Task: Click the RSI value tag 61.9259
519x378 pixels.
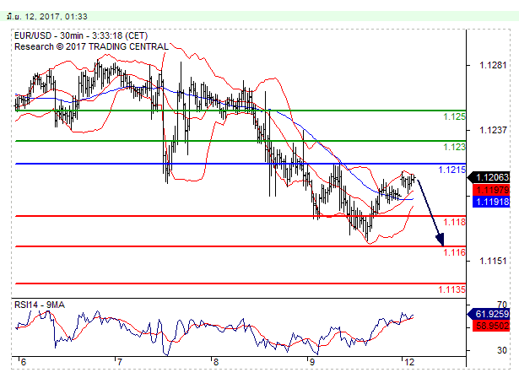Action: coord(489,314)
